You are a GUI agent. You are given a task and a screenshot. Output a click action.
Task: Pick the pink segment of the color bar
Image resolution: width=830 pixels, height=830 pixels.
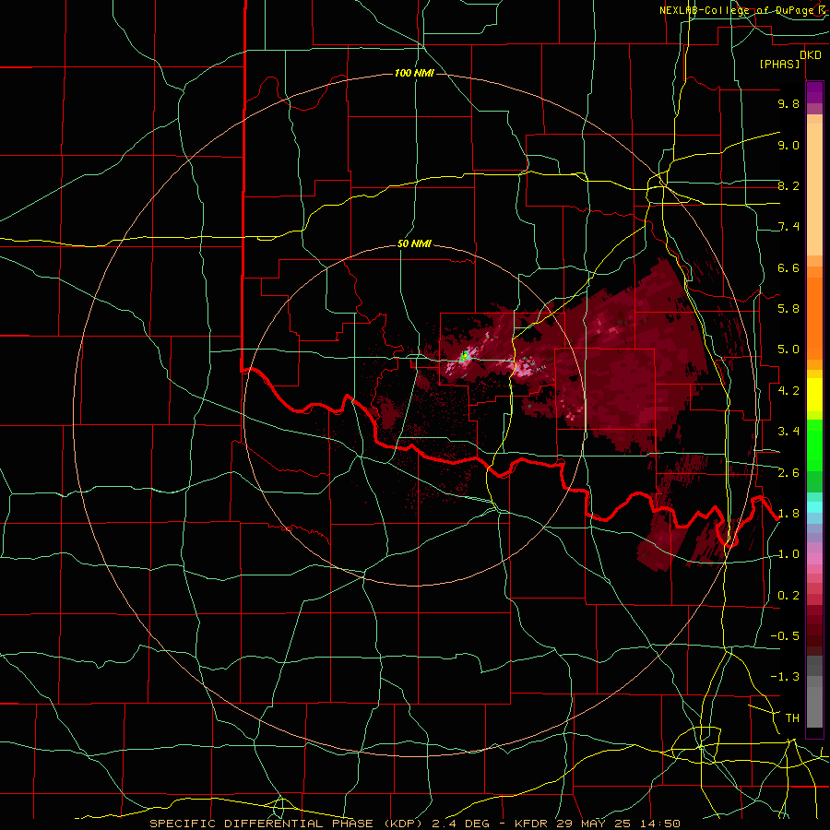click(x=814, y=559)
